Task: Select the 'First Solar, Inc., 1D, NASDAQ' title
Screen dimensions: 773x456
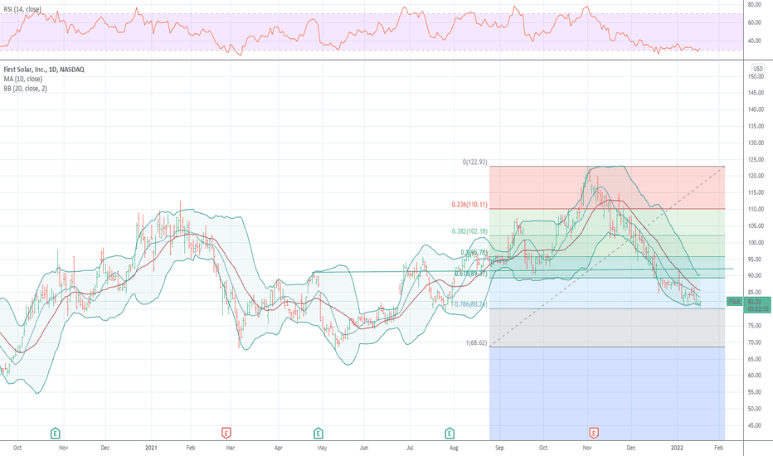Action: click(44, 70)
